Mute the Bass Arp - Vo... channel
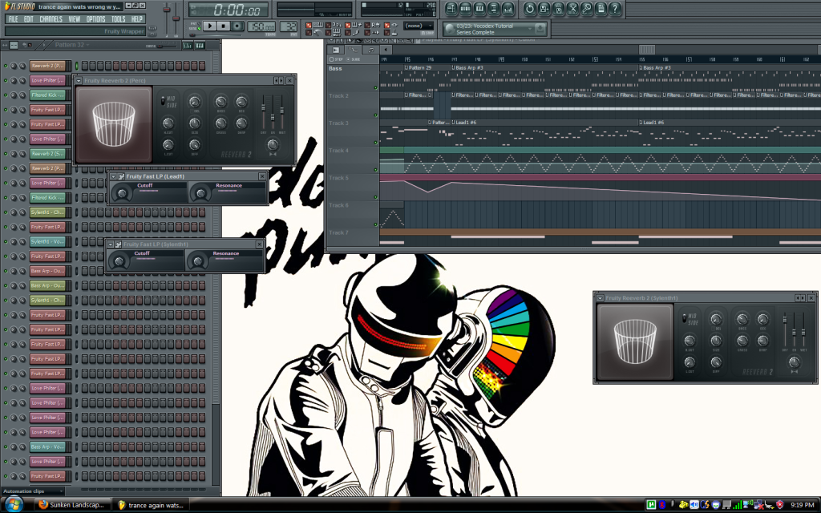 6,447
